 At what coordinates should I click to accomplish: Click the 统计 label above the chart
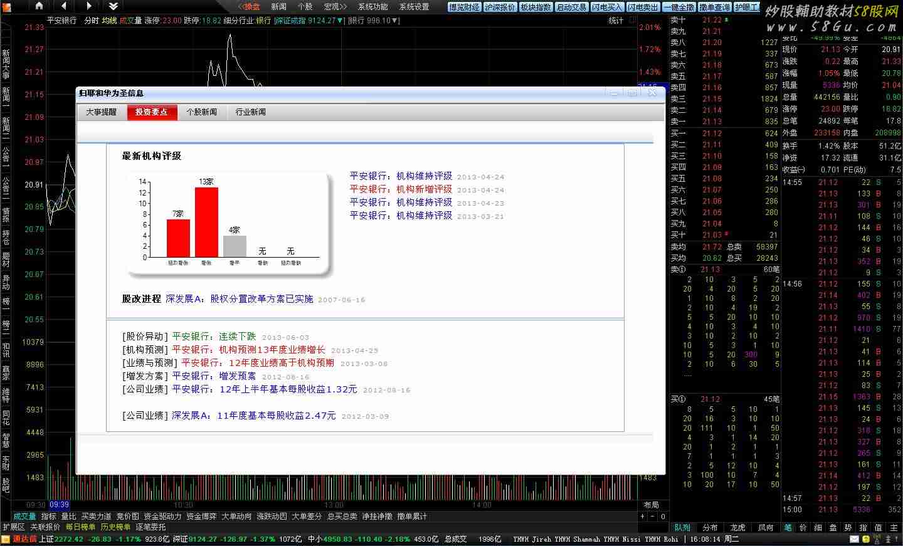pos(616,21)
